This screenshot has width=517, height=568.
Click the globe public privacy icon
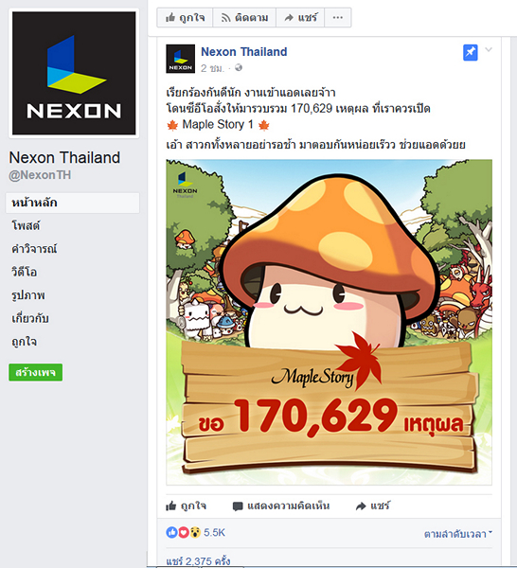click(239, 68)
